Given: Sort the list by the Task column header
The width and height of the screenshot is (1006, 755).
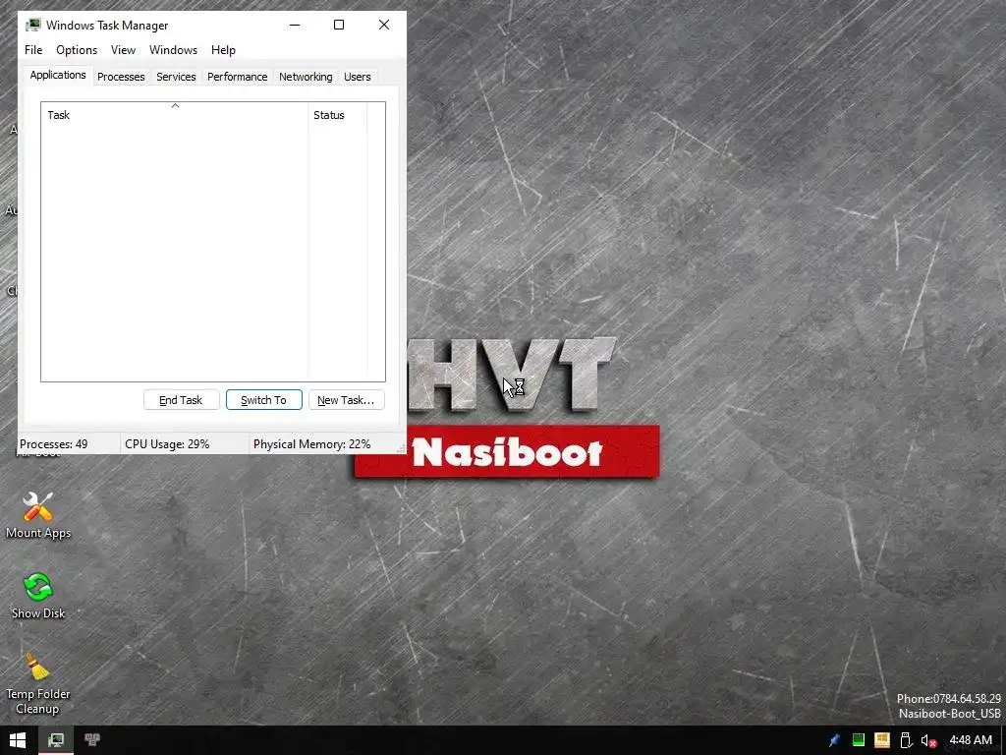Looking at the screenshot, I should [175, 115].
